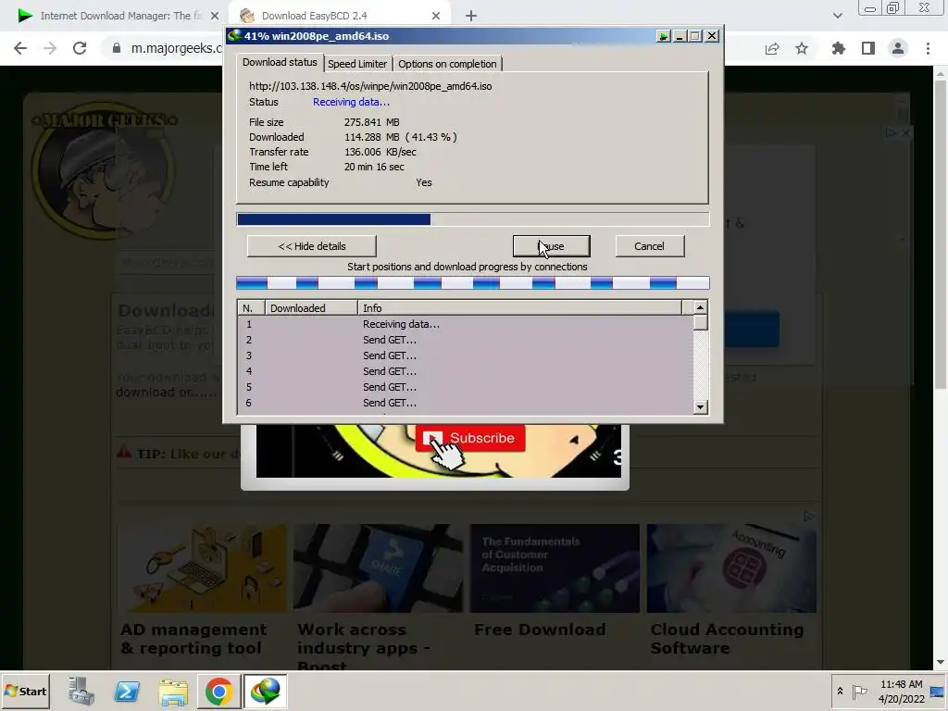The image size is (948, 711).
Task: Click the download URL text
Action: tap(370, 86)
